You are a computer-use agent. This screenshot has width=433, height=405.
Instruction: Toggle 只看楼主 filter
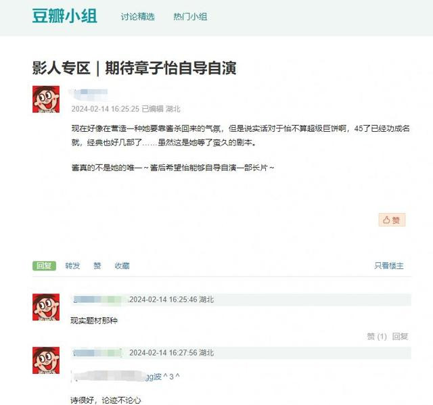point(389,266)
